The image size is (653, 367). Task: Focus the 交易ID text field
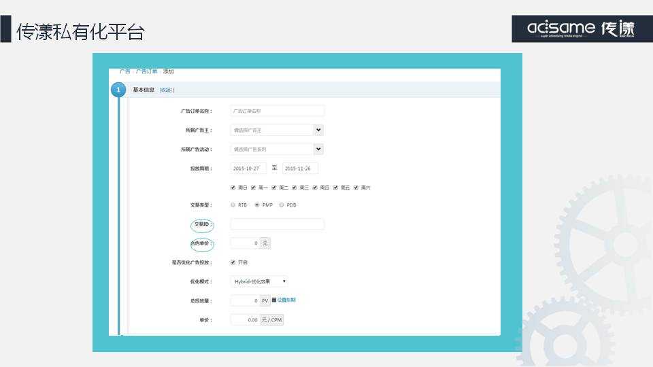[x=277, y=224]
